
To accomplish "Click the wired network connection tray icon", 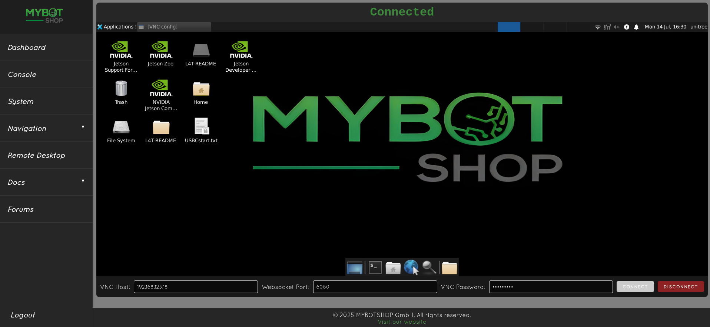I will 607,27.
